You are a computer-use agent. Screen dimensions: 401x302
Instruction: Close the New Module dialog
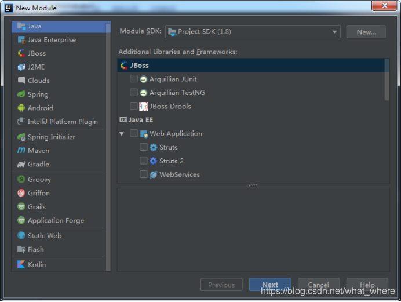[384, 5]
